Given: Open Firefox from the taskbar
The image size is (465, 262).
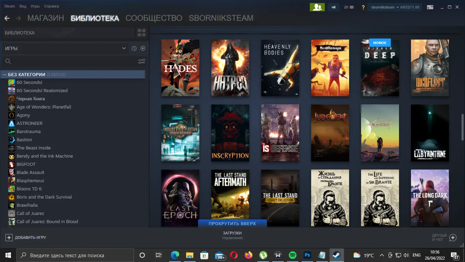Looking at the screenshot, I should [x=248, y=255].
